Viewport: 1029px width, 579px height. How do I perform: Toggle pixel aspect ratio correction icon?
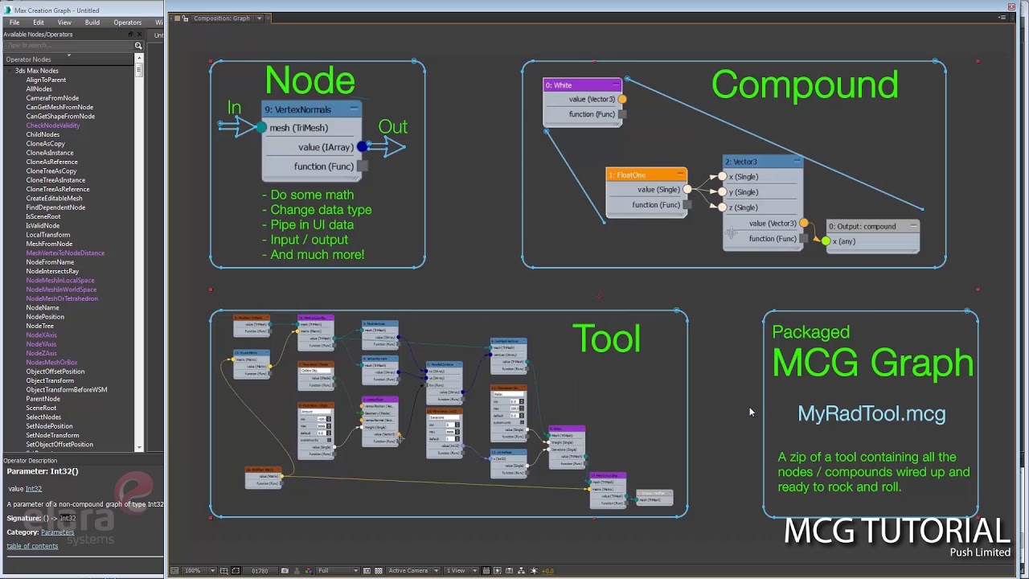(486, 571)
